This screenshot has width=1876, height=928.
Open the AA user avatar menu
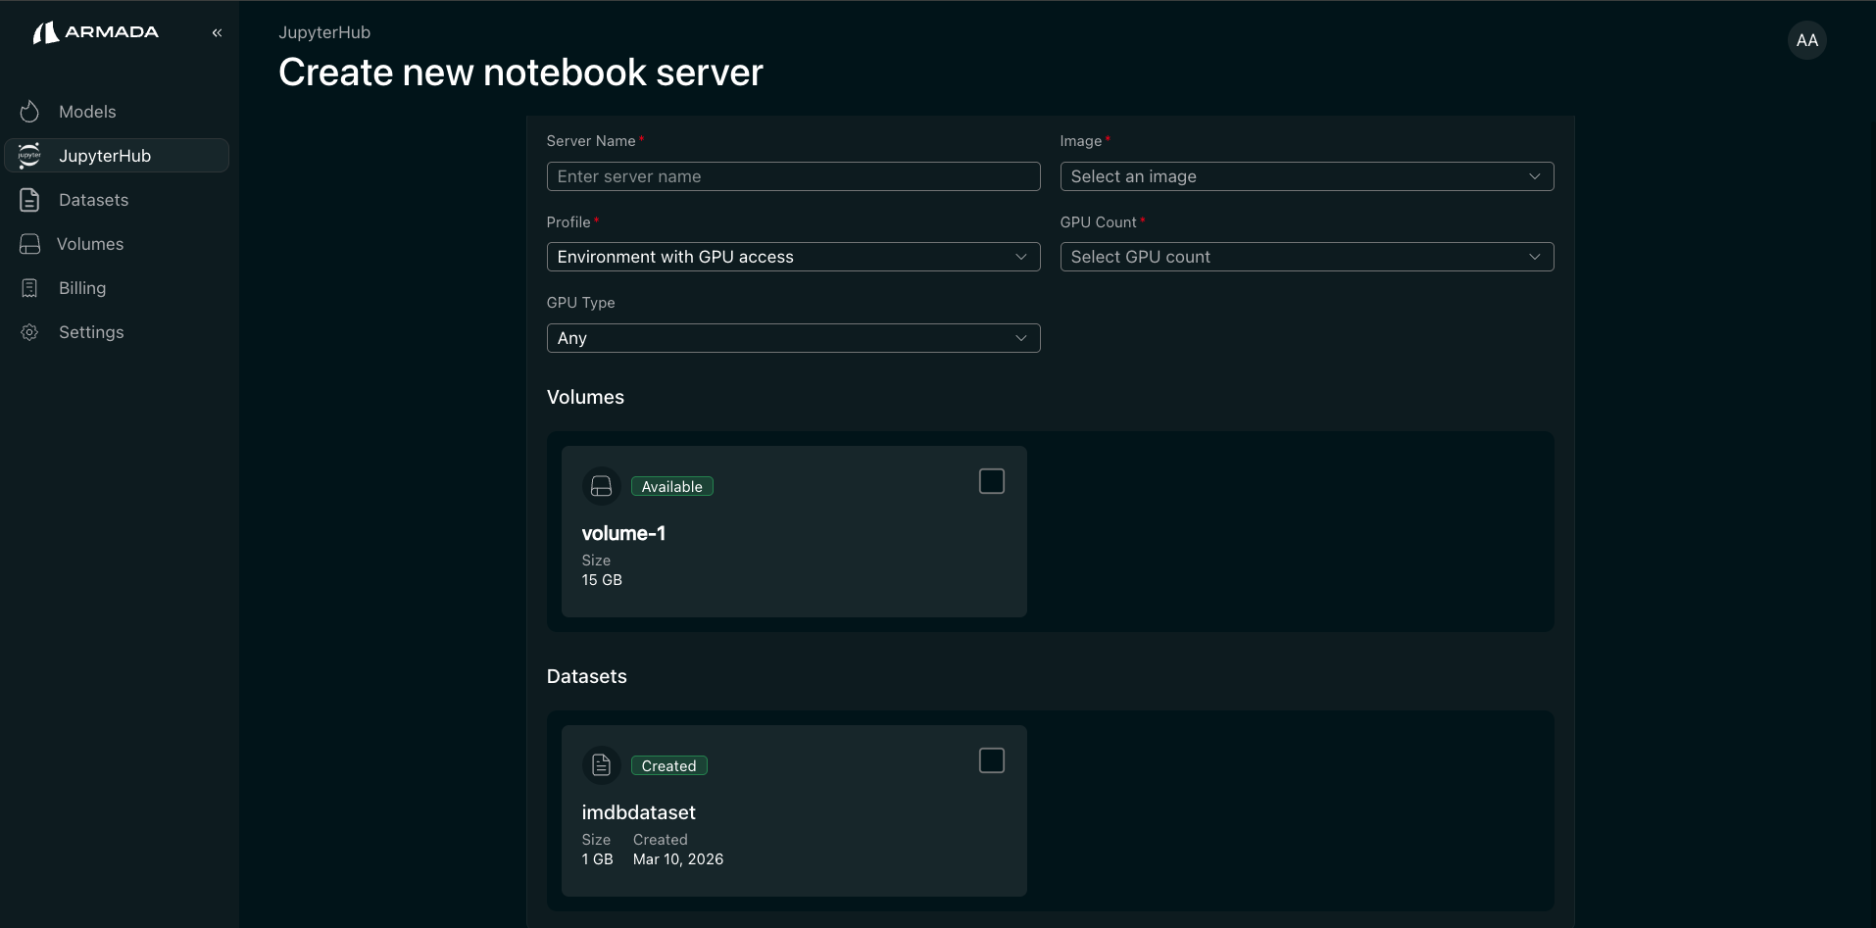[1806, 40]
